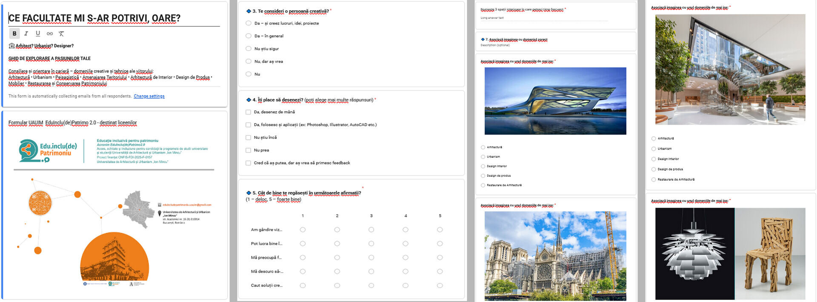This screenshot has width=817, height=302.
Task: Click the form title "CE FACULTATE MI S-AR POTRIVI"
Action: pos(94,18)
